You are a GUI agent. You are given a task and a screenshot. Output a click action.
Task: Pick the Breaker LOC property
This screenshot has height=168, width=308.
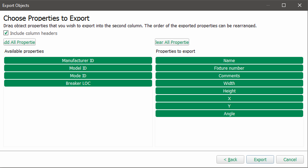point(78,83)
